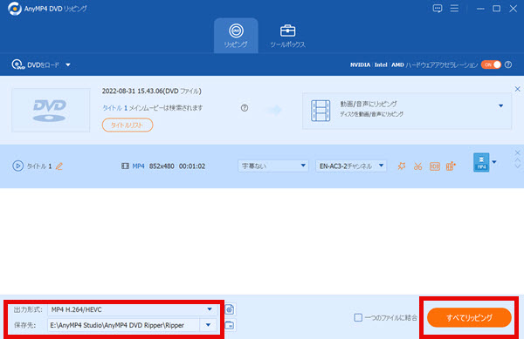
Task: Open the feedback message icon
Action: point(438,9)
